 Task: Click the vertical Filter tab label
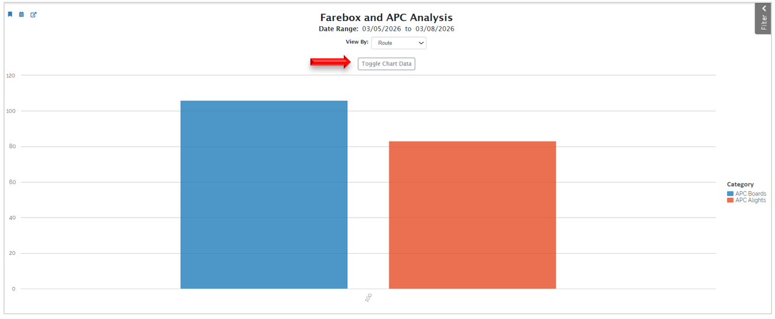(x=764, y=23)
